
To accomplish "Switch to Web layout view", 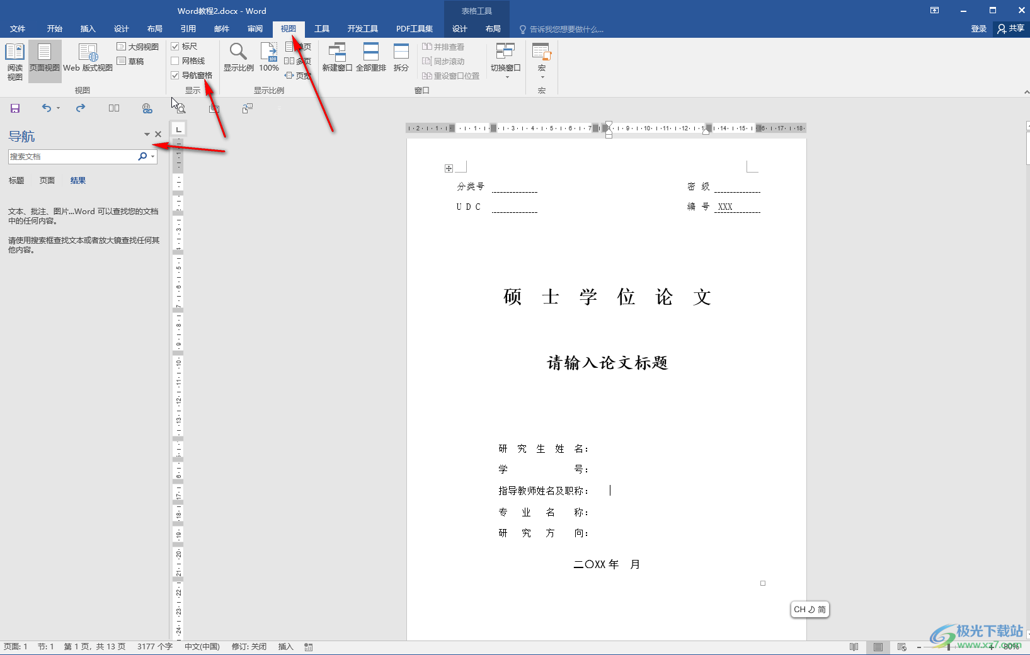I will [88, 58].
